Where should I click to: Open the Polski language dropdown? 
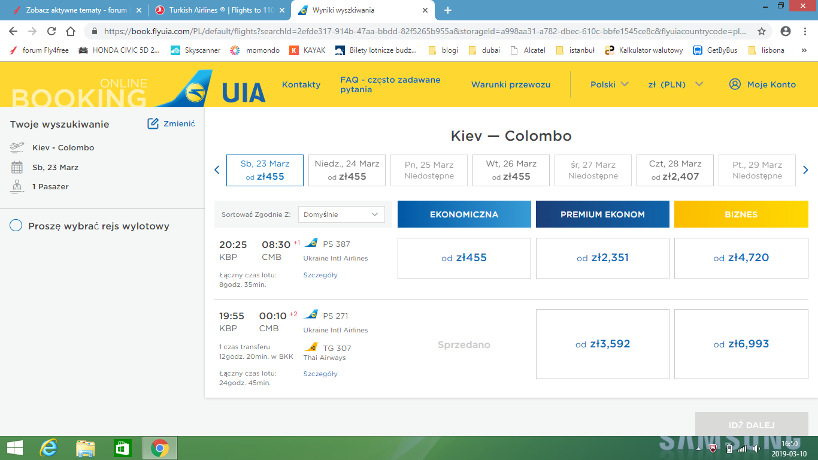point(610,84)
